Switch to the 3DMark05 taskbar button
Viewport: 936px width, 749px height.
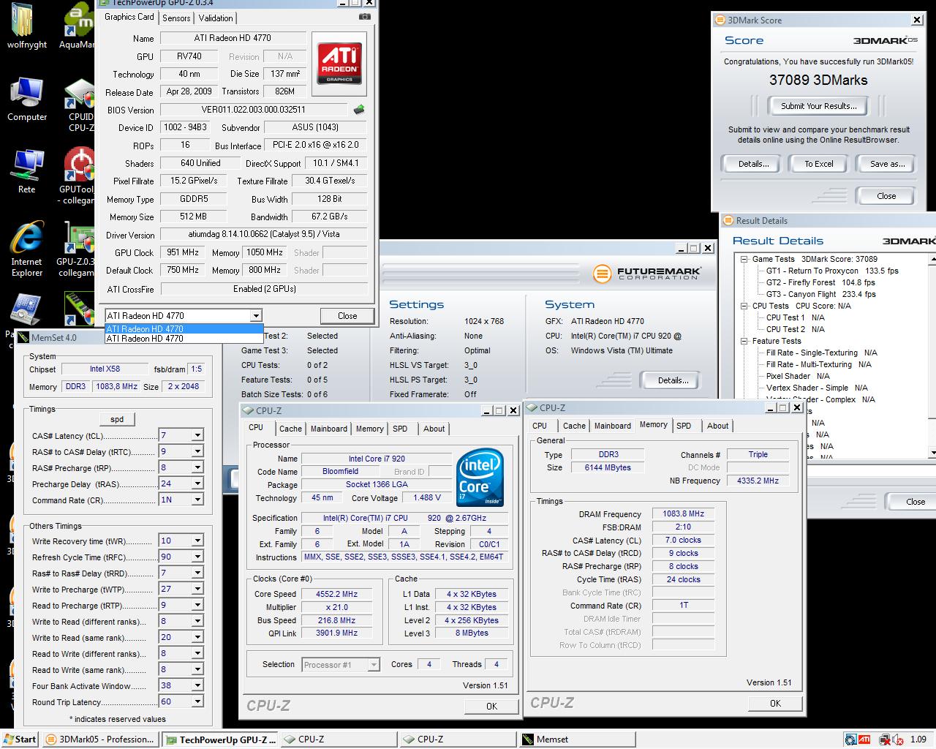click(100, 739)
